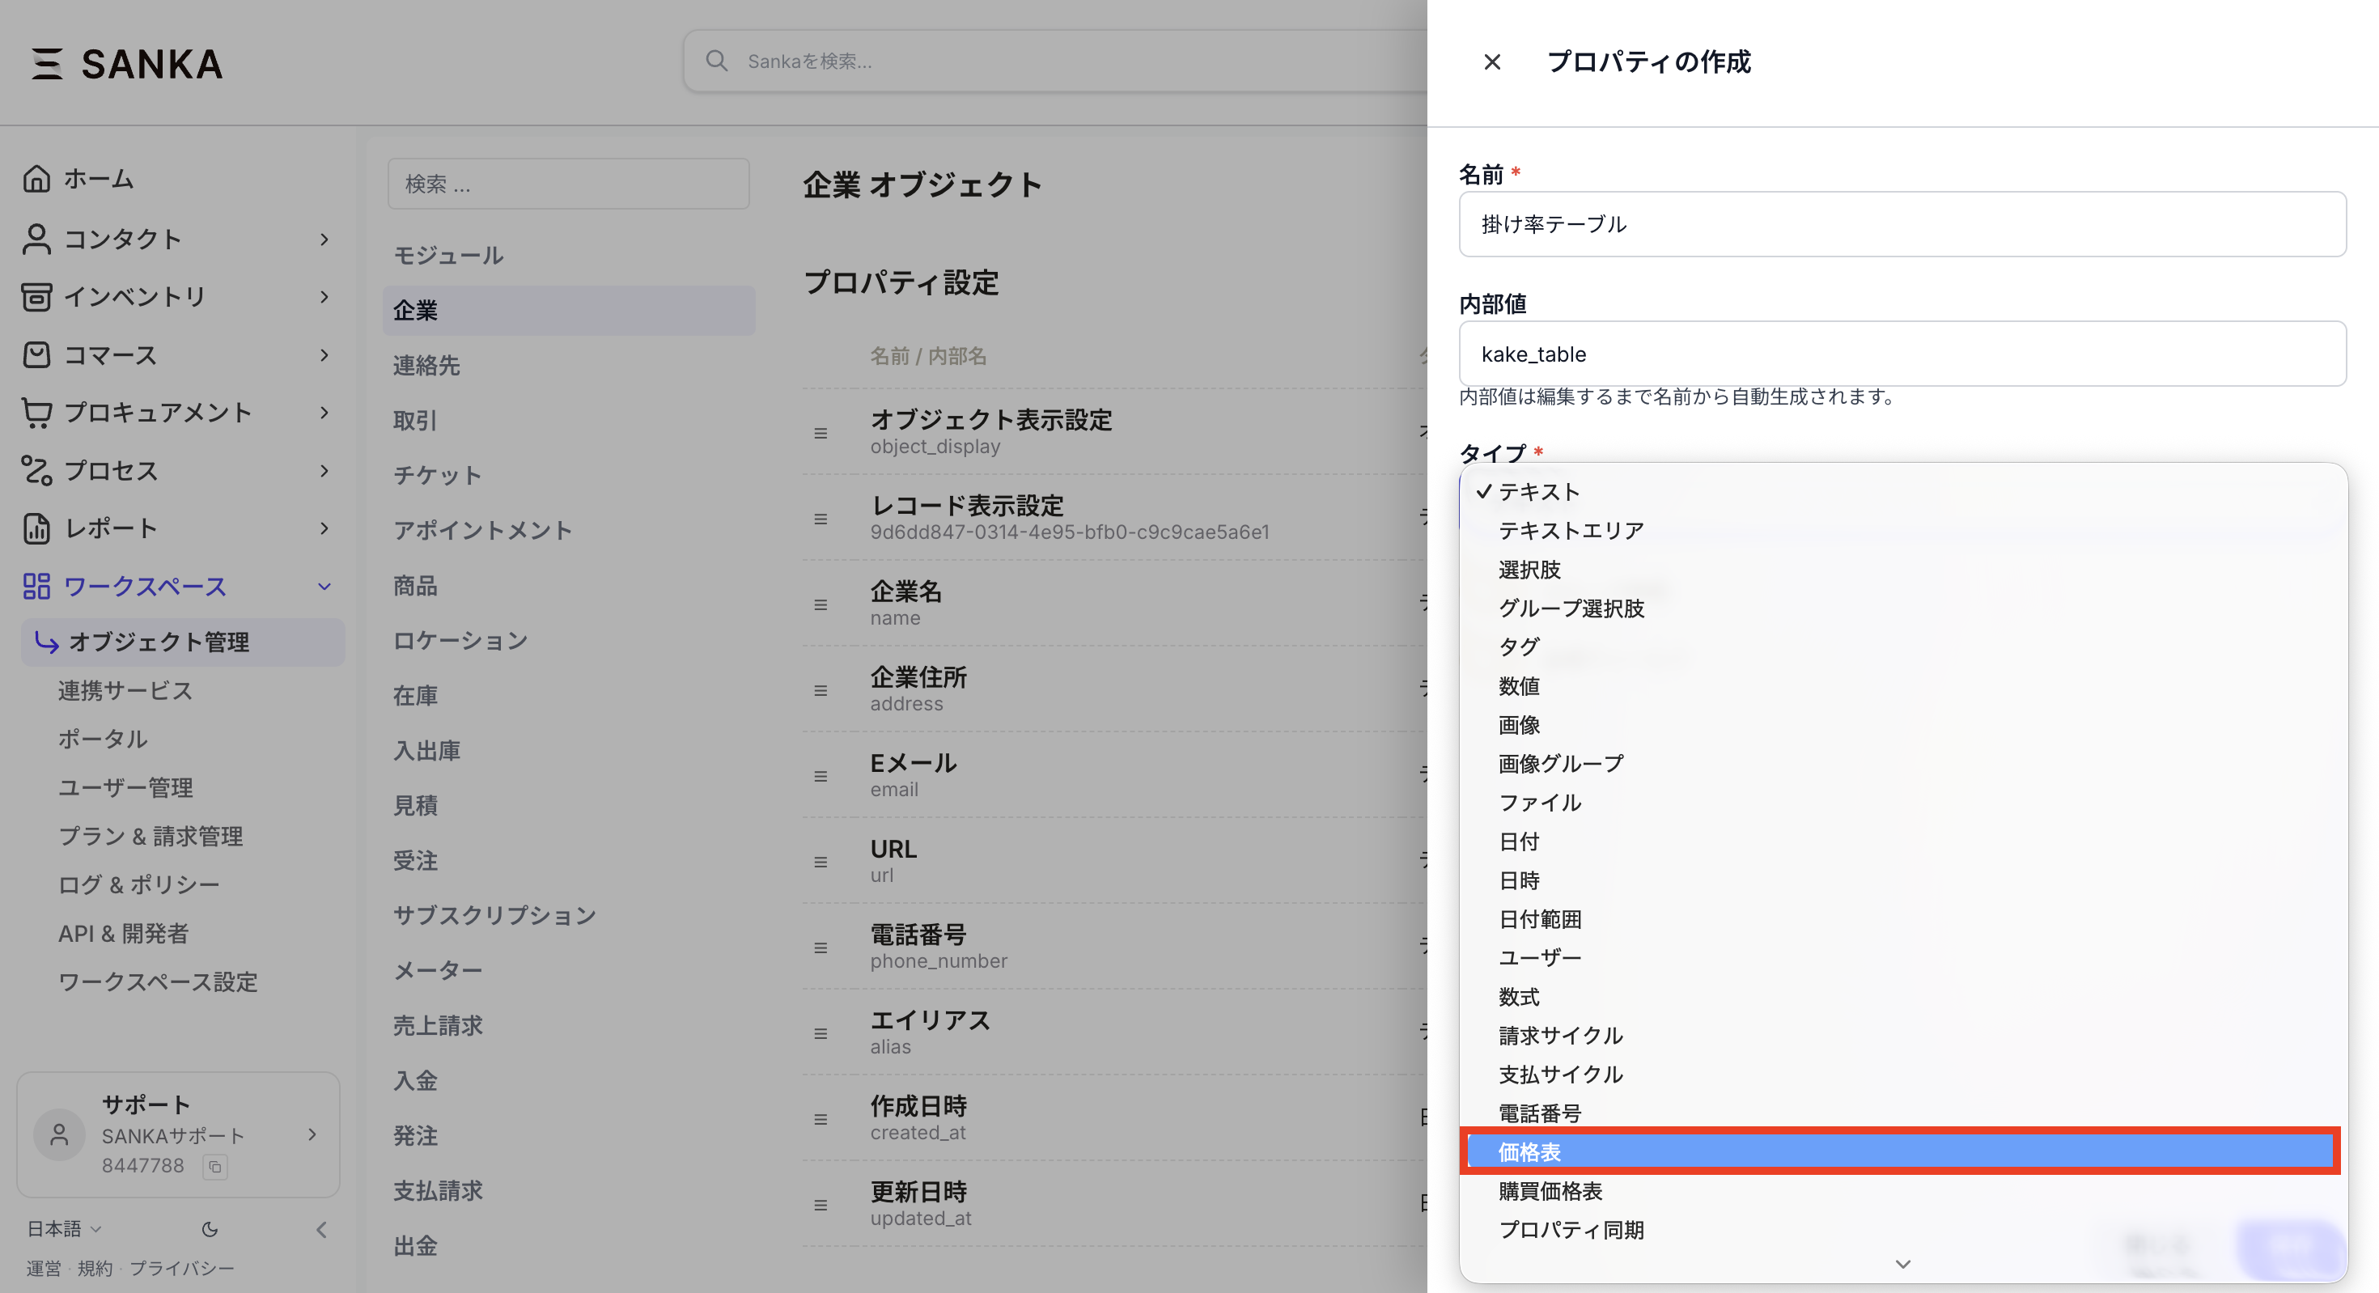Click the Commerce bag icon

[36, 354]
